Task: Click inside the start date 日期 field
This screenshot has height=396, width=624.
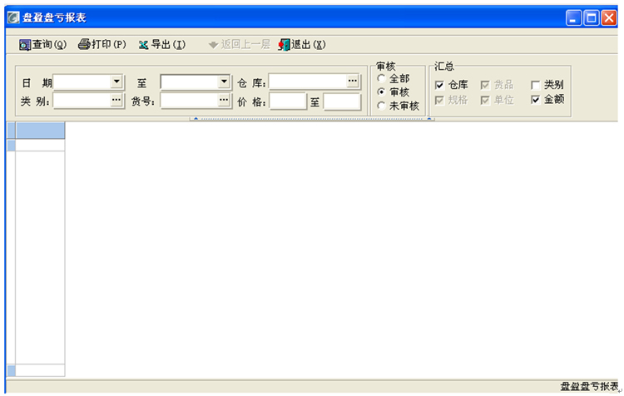Action: click(x=82, y=82)
